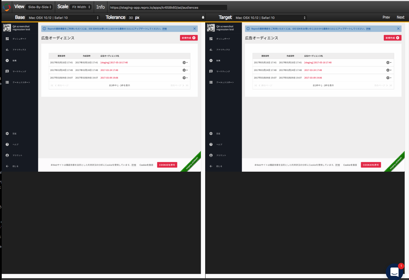Open gear dropdown for [staging] row in Base pane
The image size is (409, 280).
click(185, 62)
